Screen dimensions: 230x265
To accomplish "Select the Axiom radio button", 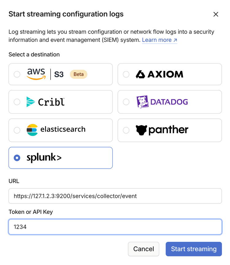I will click(x=126, y=74).
